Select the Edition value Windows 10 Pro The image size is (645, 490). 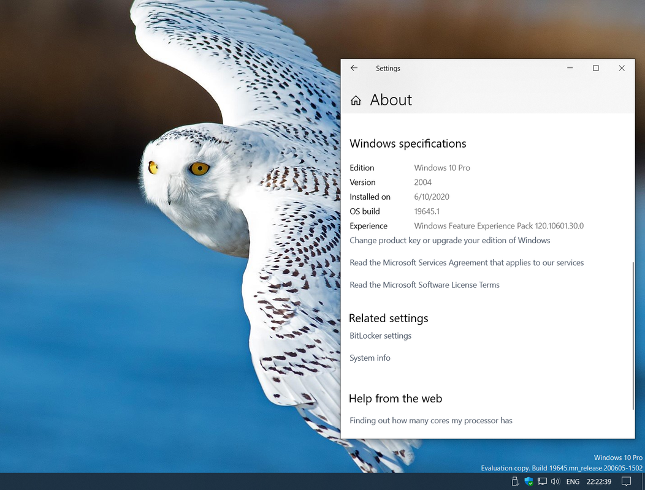click(442, 168)
